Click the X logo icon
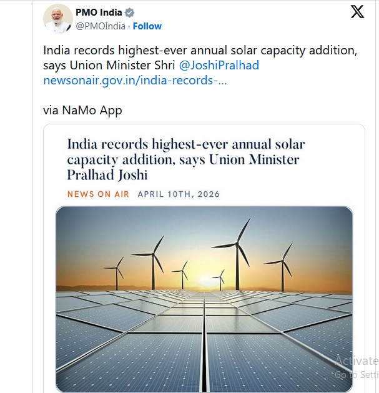Viewport: 379px width, 393px height. [357, 12]
